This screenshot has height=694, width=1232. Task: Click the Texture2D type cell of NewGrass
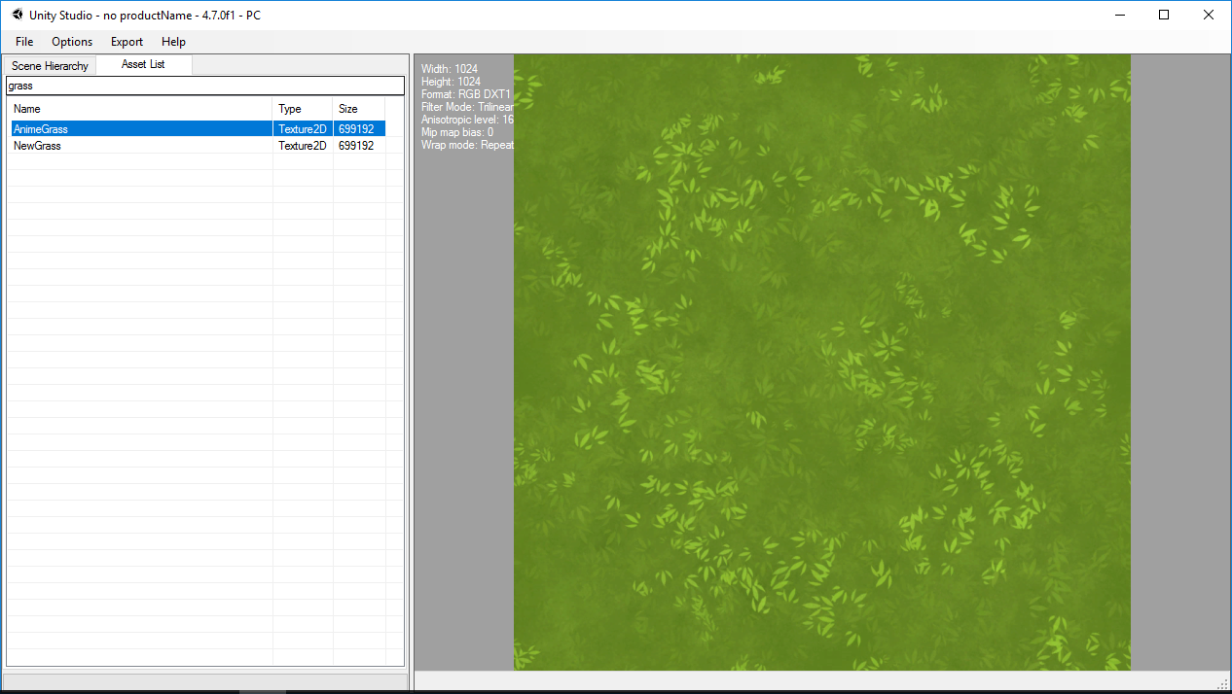tap(303, 146)
